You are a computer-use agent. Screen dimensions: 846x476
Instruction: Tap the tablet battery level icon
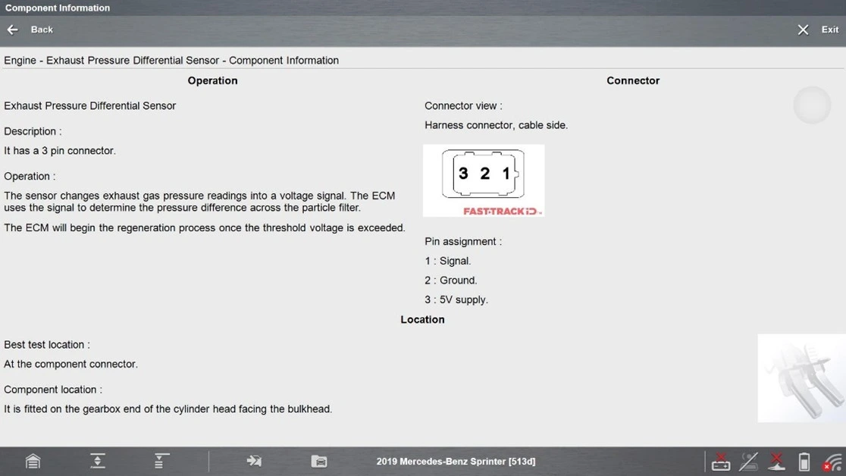[x=804, y=461]
